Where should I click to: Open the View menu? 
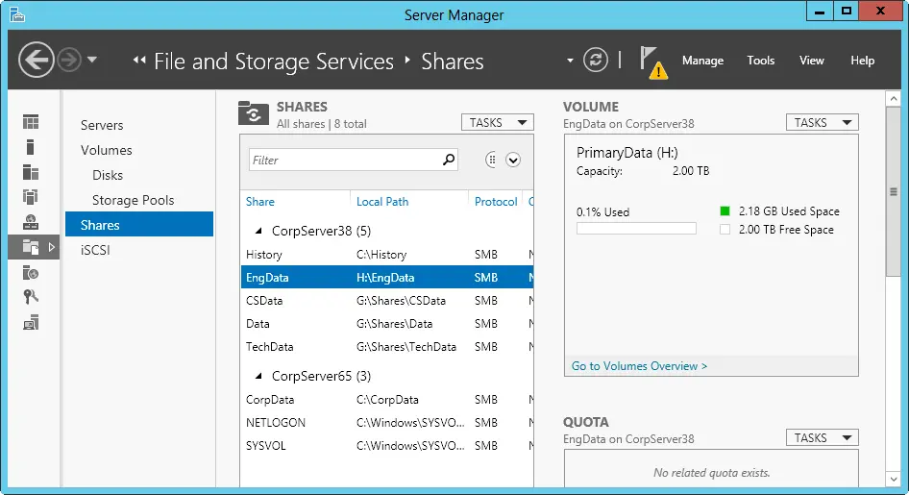tap(812, 61)
